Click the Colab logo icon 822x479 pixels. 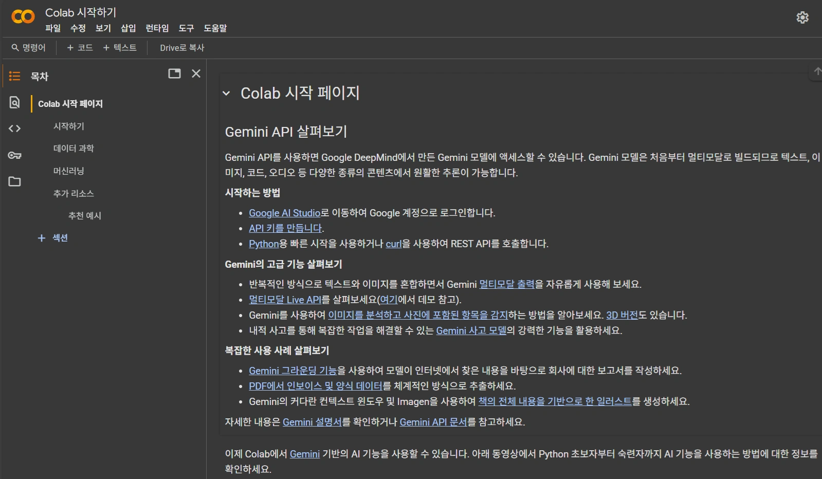pos(23,17)
